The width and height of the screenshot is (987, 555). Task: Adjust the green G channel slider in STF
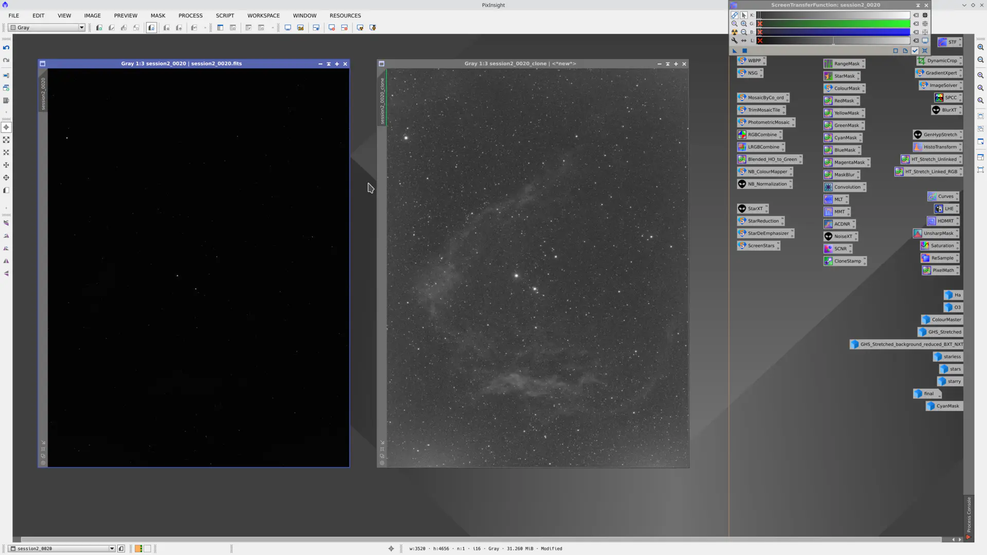833,24
